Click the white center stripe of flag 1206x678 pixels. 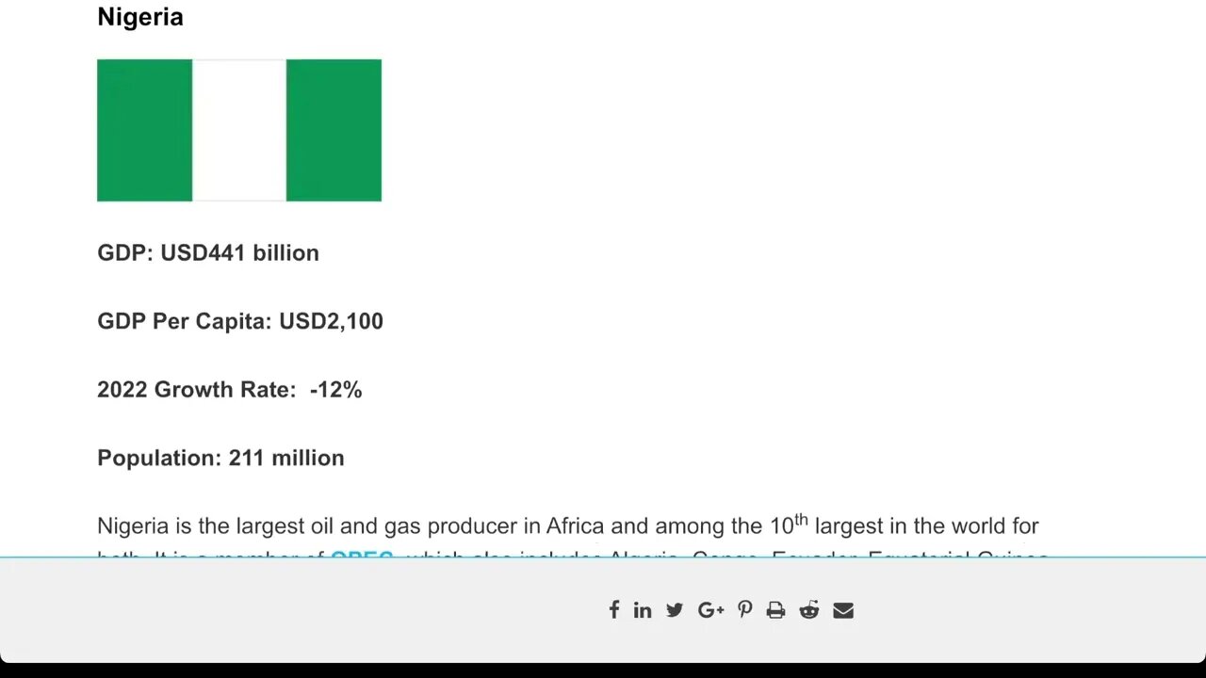pos(239,130)
